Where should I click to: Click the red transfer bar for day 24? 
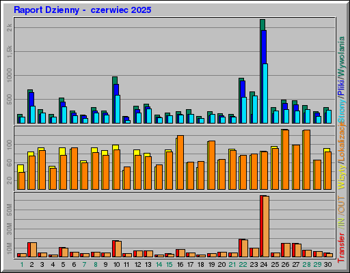pyautogui.click(x=261, y=226)
